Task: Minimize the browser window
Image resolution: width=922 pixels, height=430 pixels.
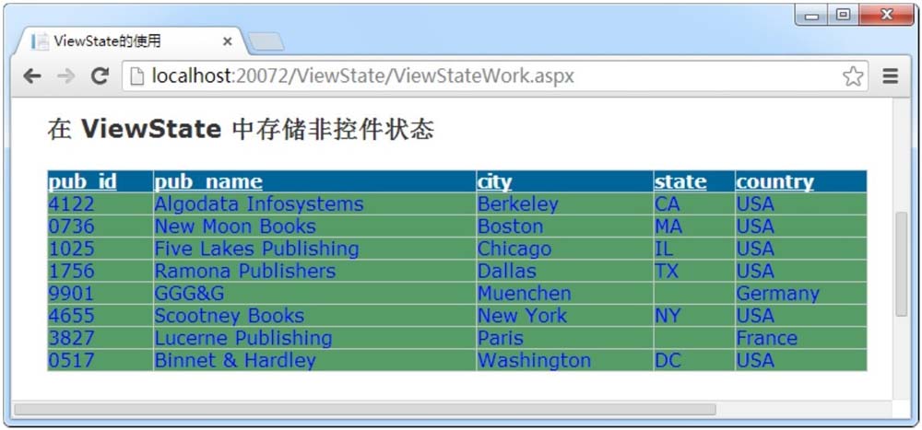Action: 812,15
